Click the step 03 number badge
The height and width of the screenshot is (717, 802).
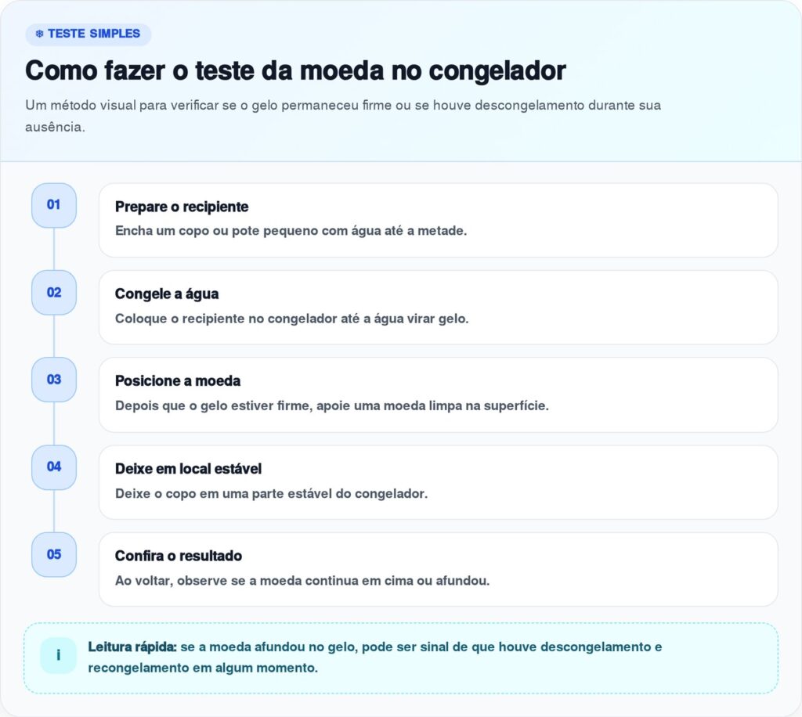53,380
